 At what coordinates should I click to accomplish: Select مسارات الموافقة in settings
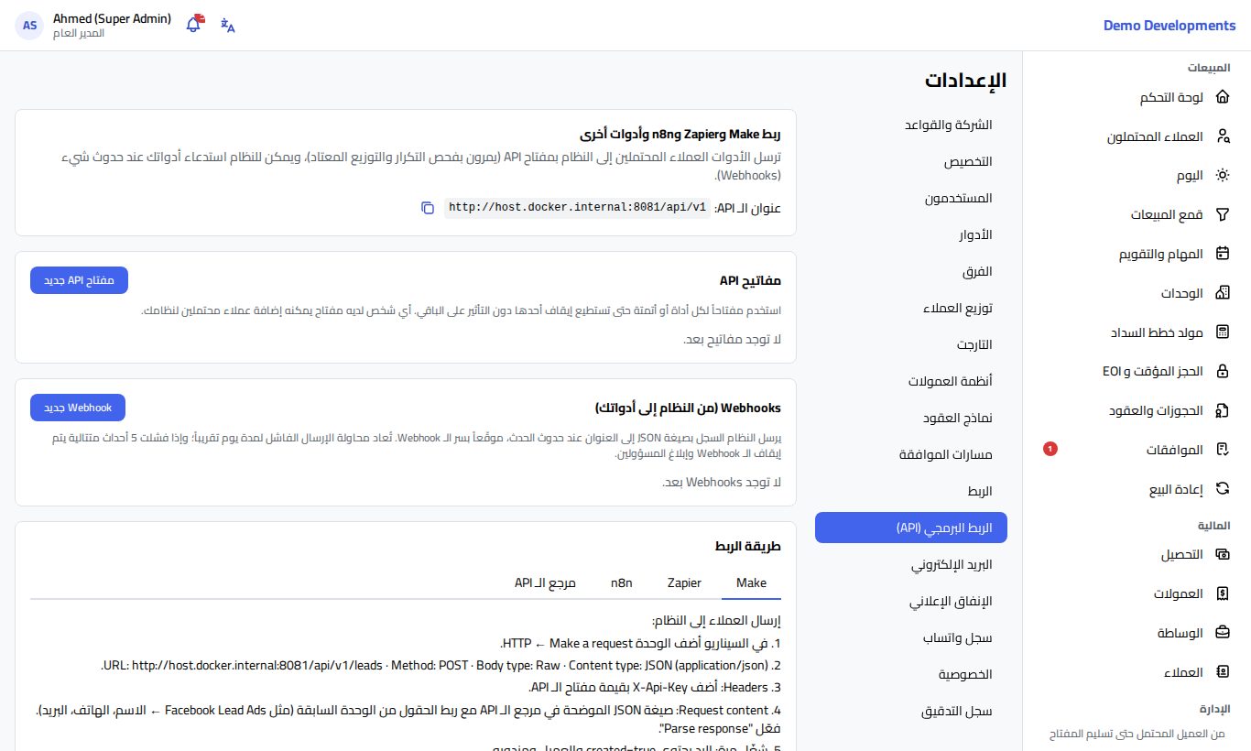(x=910, y=454)
